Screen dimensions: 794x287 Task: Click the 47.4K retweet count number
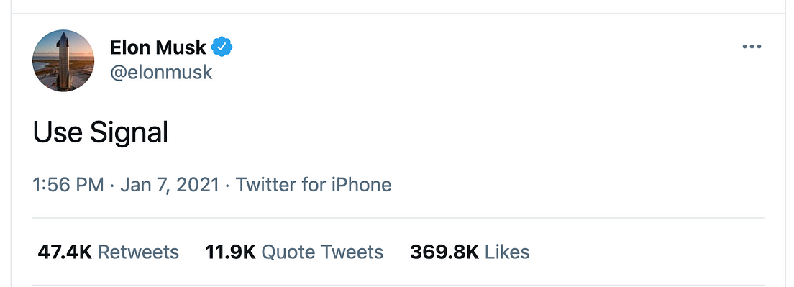coord(65,252)
